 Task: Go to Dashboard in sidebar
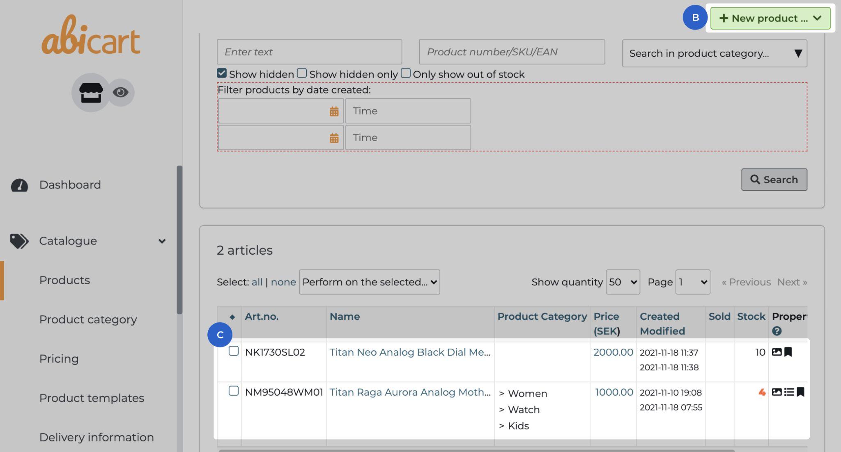pyautogui.click(x=70, y=185)
